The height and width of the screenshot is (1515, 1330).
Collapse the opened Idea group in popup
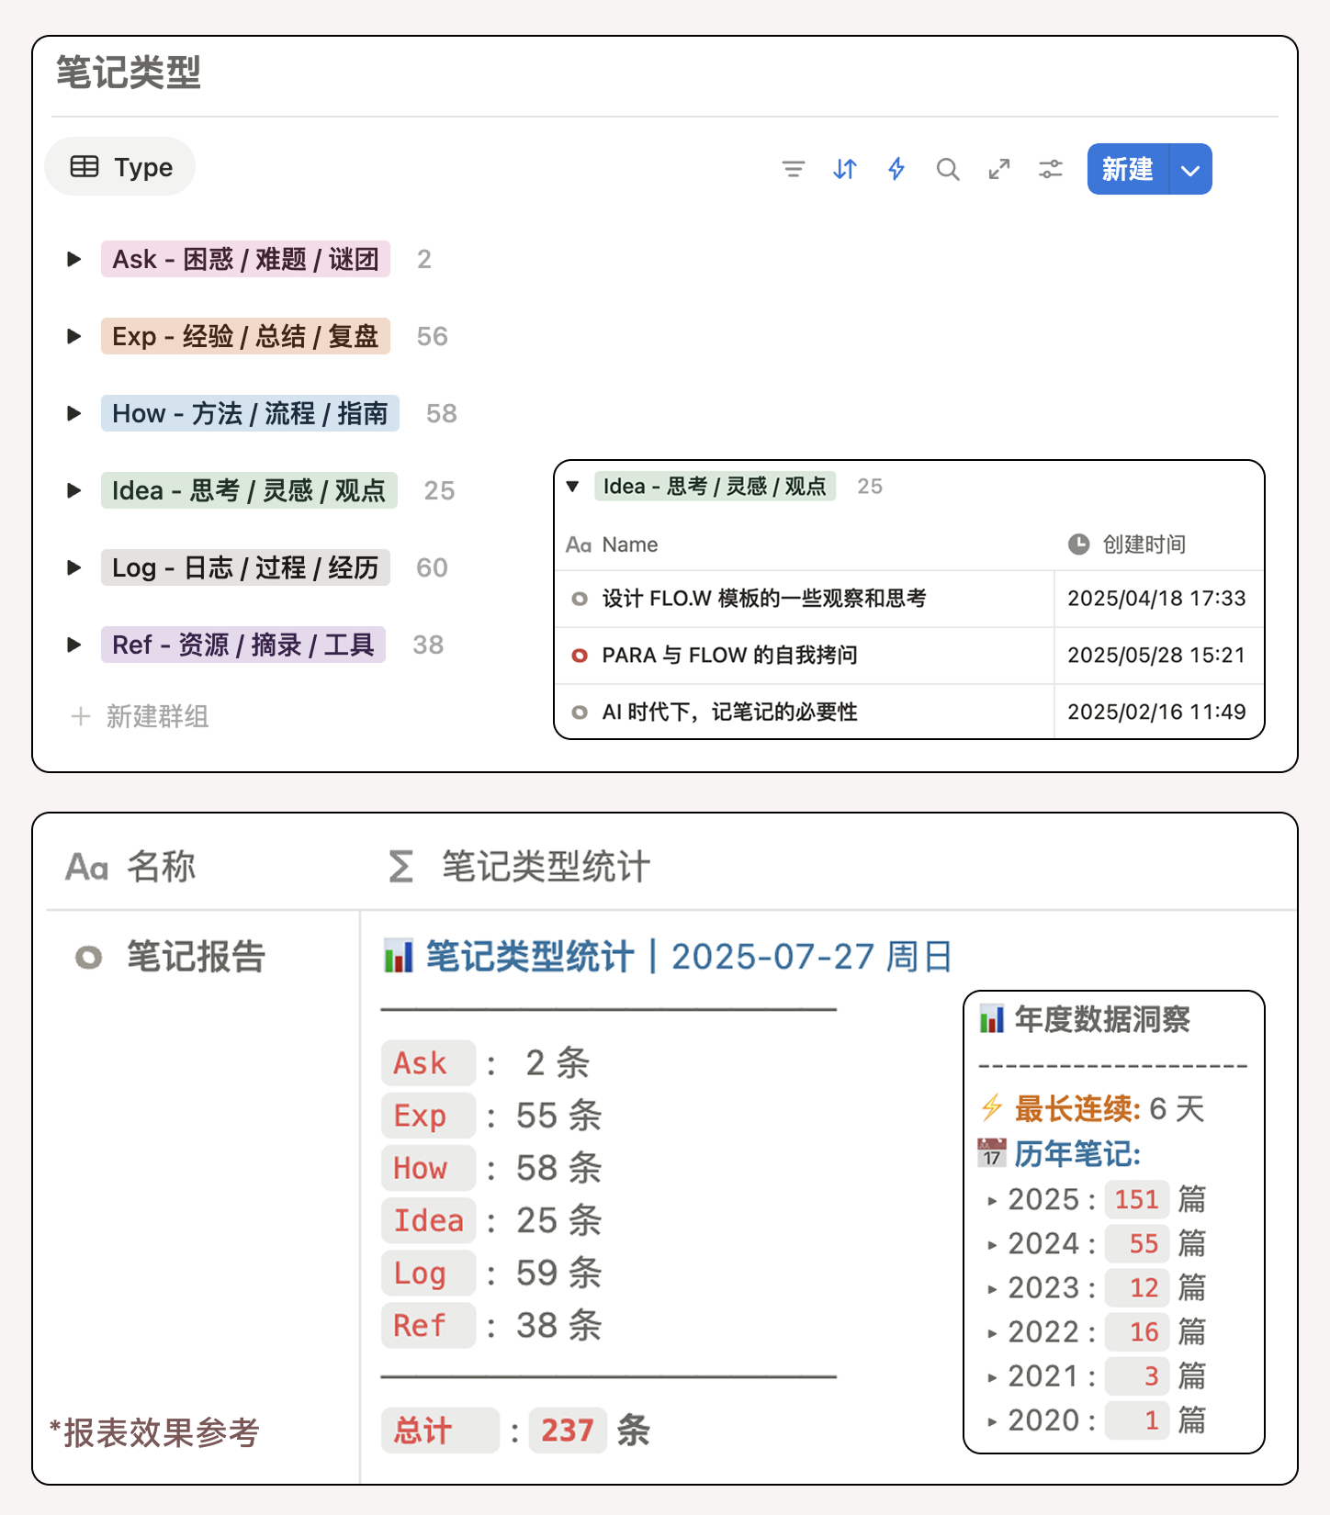(x=573, y=487)
